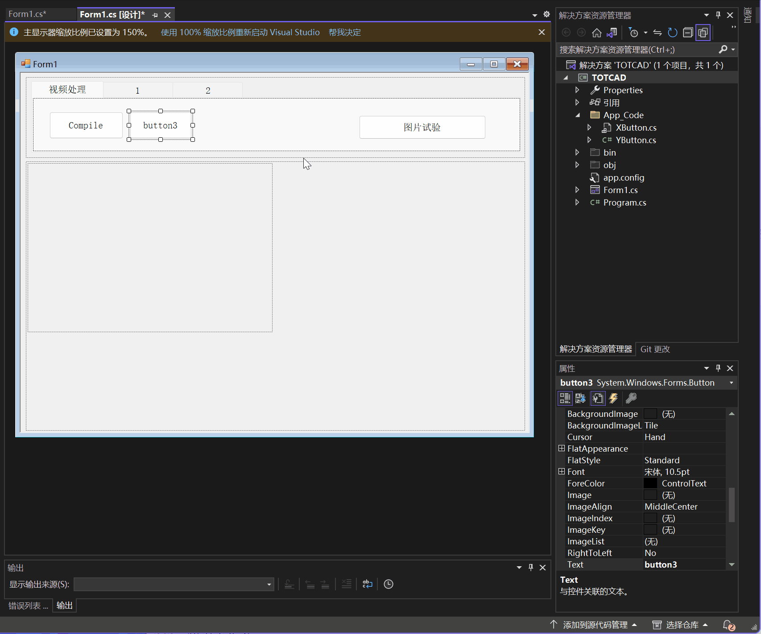Viewport: 761px width, 634px height.
Task: Expand the 引用 references node
Action: click(577, 103)
